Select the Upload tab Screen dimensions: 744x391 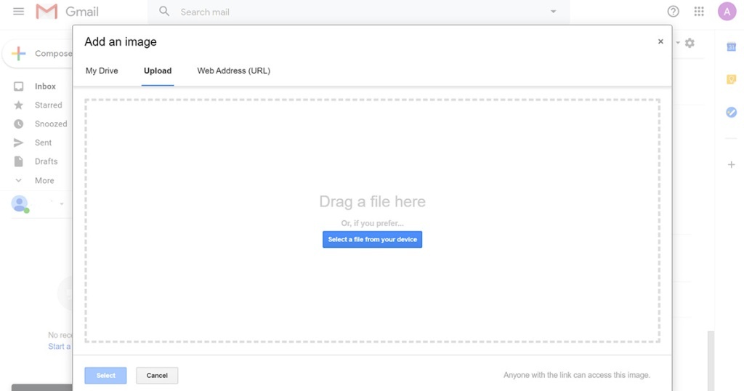point(158,70)
